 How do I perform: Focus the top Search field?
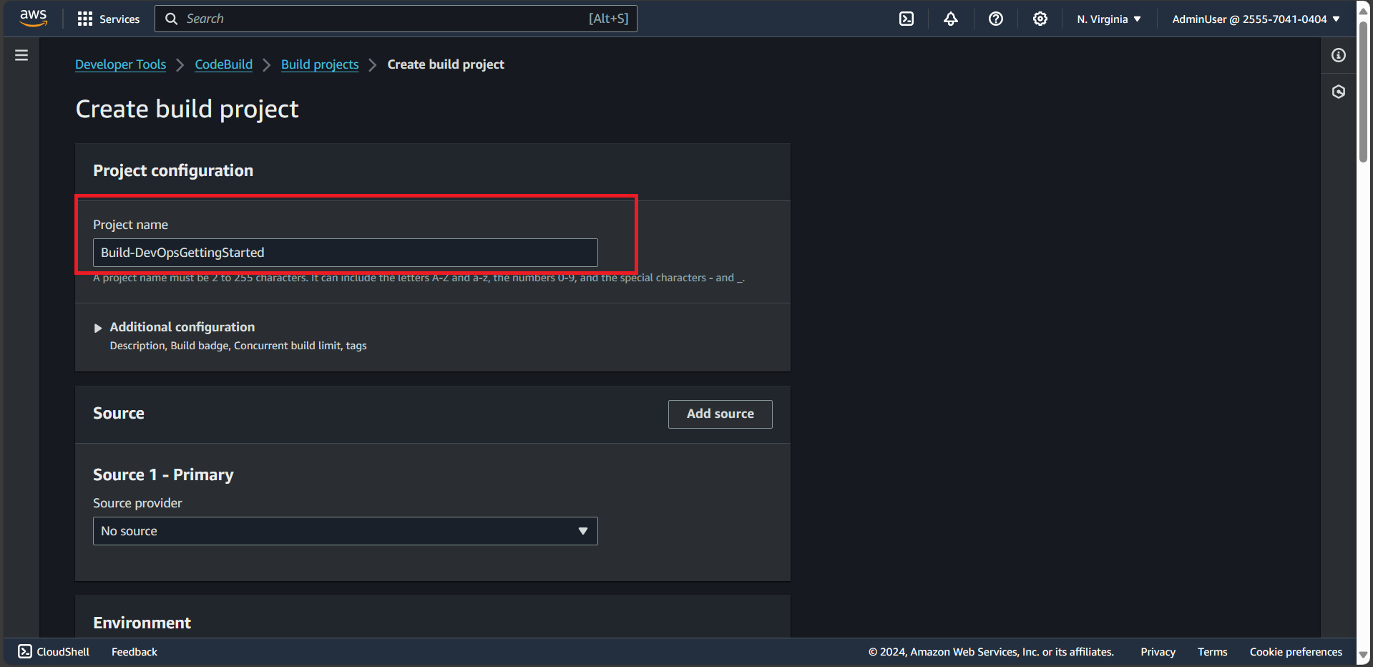click(396, 19)
